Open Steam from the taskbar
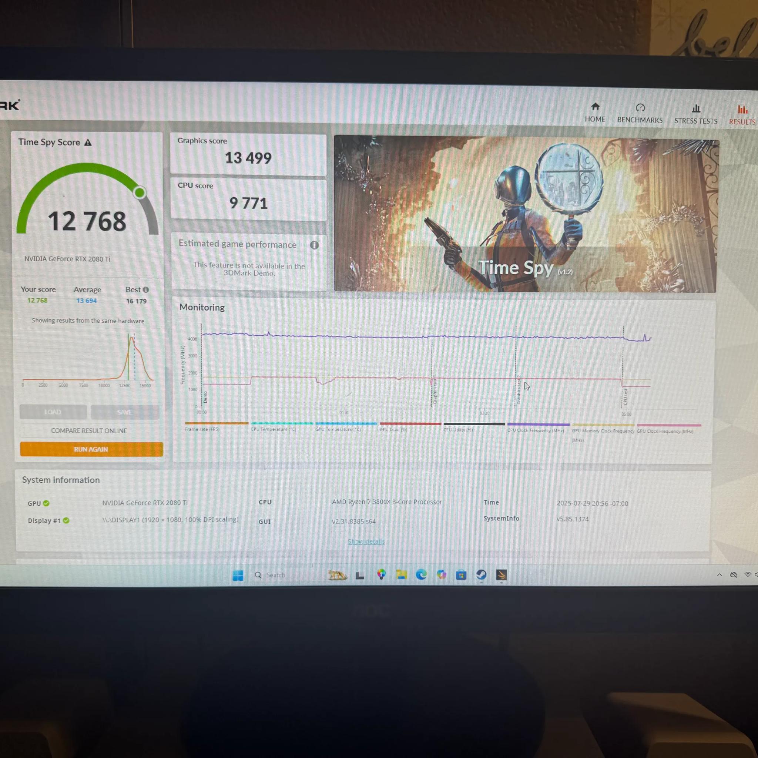Screen dimensions: 758x758 tap(481, 575)
